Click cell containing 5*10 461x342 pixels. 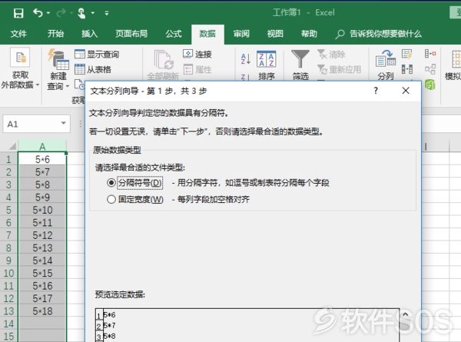coord(42,210)
